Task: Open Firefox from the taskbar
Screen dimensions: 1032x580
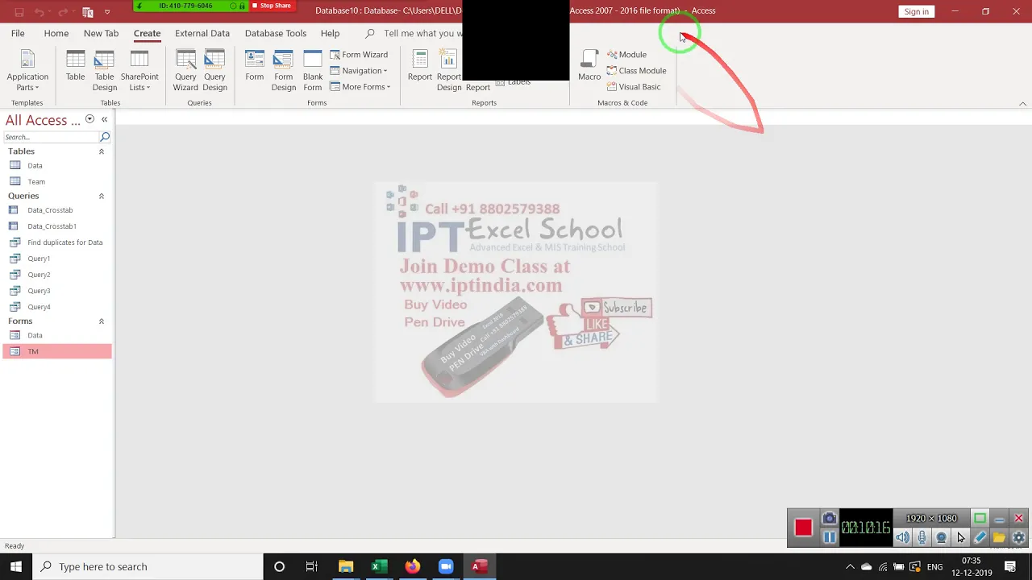Action: click(x=412, y=566)
